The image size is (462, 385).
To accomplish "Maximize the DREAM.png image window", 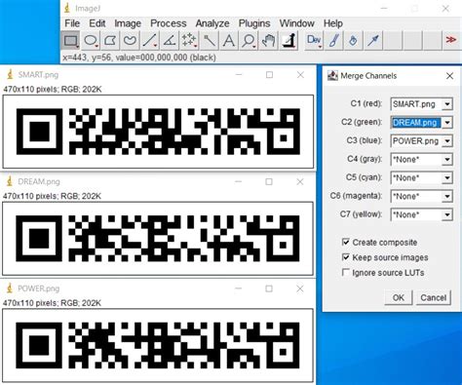I will pos(269,181).
